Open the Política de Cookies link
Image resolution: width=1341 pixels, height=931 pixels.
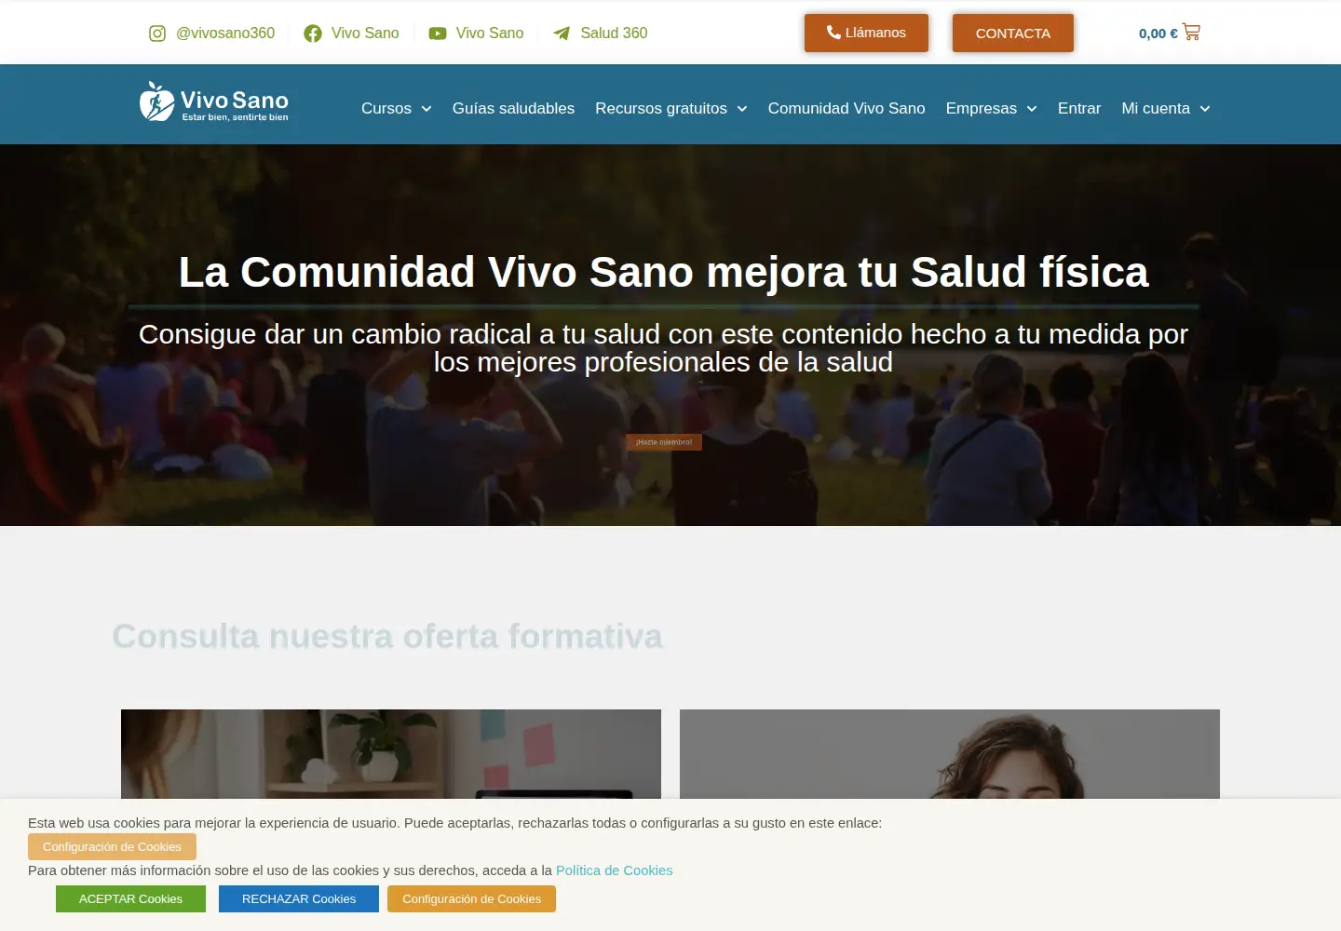pyautogui.click(x=615, y=870)
